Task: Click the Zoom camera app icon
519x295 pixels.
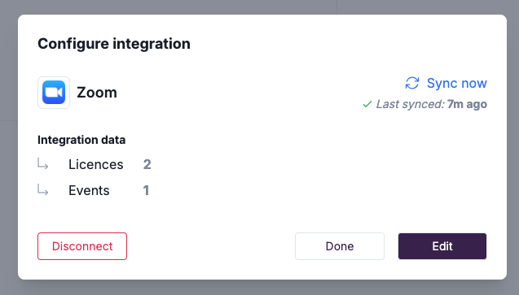Action: [54, 93]
